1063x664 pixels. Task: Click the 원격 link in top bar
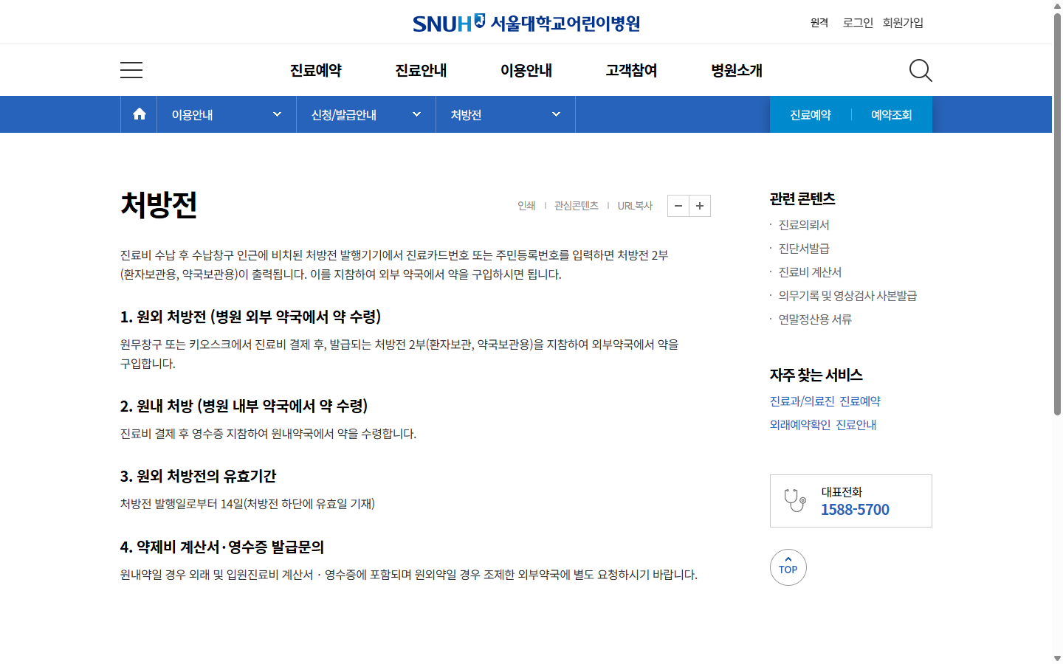pyautogui.click(x=819, y=23)
